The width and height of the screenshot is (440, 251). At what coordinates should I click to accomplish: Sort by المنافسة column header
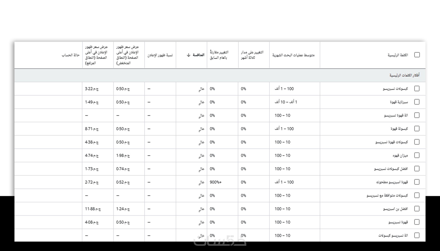tap(199, 55)
